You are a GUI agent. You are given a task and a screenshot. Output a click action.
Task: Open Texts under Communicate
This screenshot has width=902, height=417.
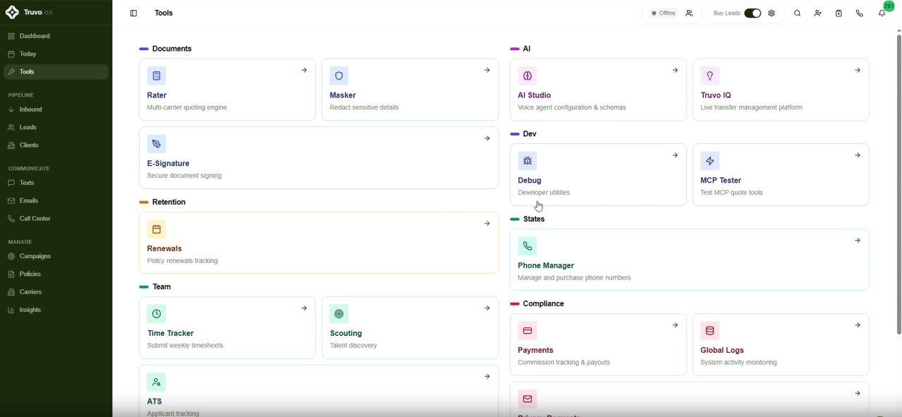tap(56, 183)
